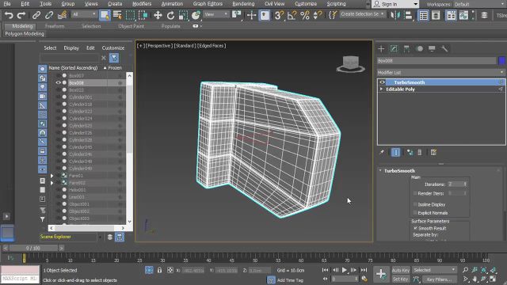The width and height of the screenshot is (507, 285).
Task: Open the Modifiers menu
Action: coord(142,4)
